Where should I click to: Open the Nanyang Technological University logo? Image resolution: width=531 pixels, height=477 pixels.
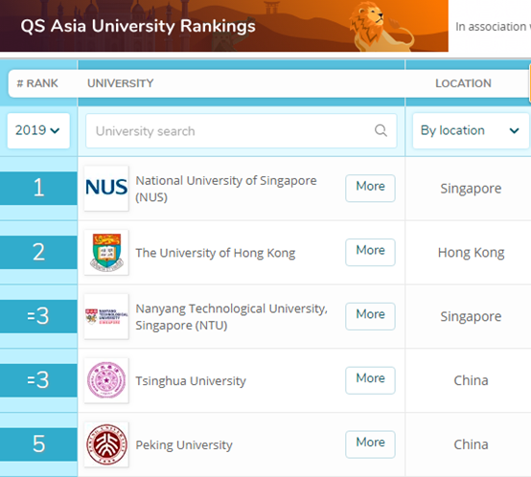coord(106,316)
